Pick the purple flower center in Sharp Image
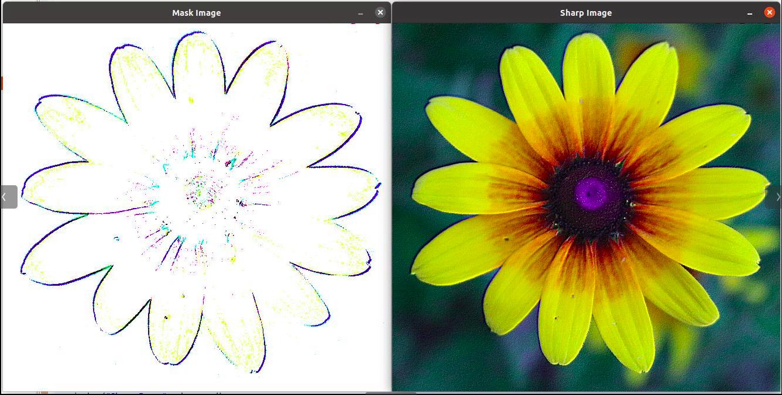The image size is (782, 395). [591, 193]
